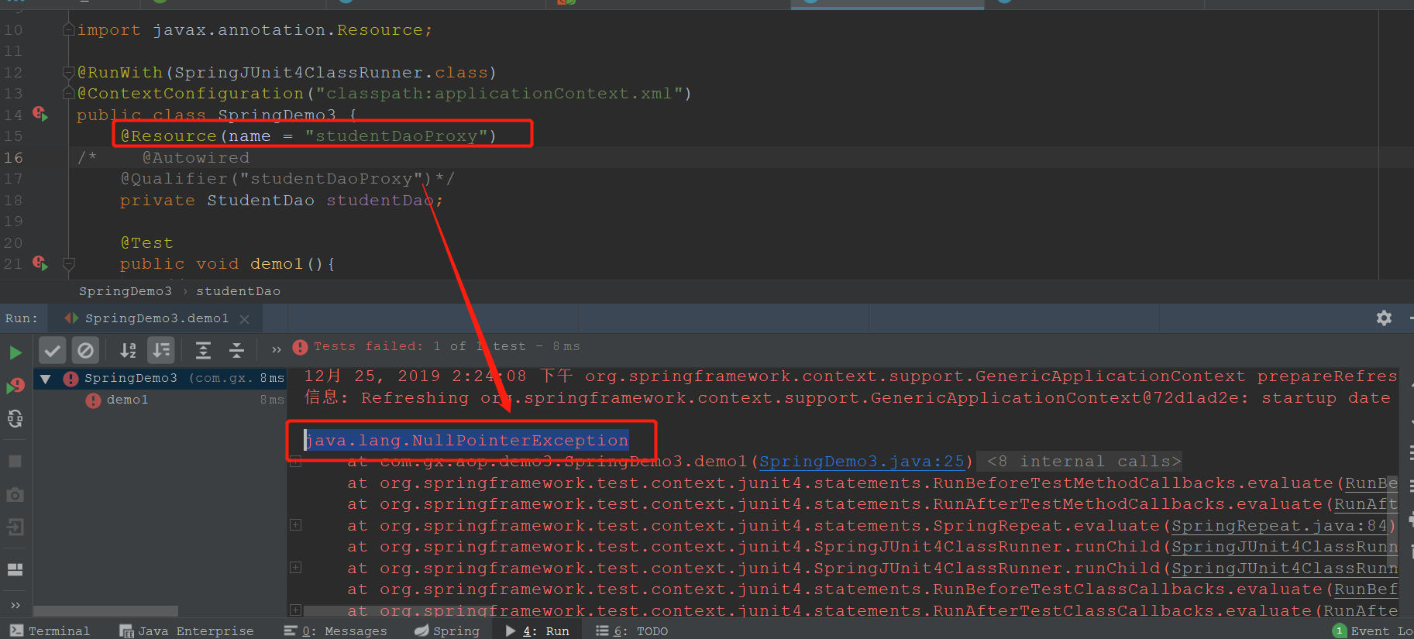Image resolution: width=1414 pixels, height=639 pixels.
Task: Toggle Show Passed tests filter
Action: (x=52, y=350)
